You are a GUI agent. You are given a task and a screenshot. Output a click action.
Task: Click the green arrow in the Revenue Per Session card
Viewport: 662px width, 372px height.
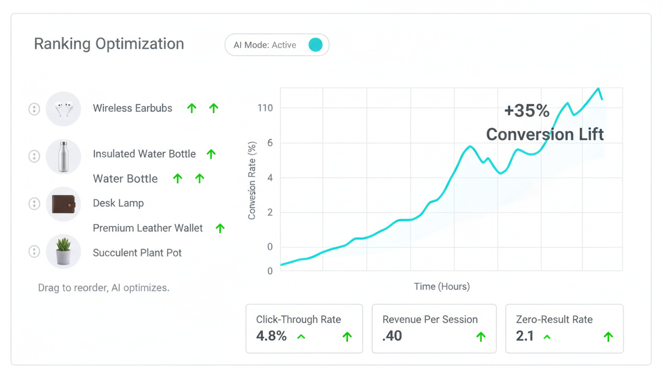[x=481, y=337]
